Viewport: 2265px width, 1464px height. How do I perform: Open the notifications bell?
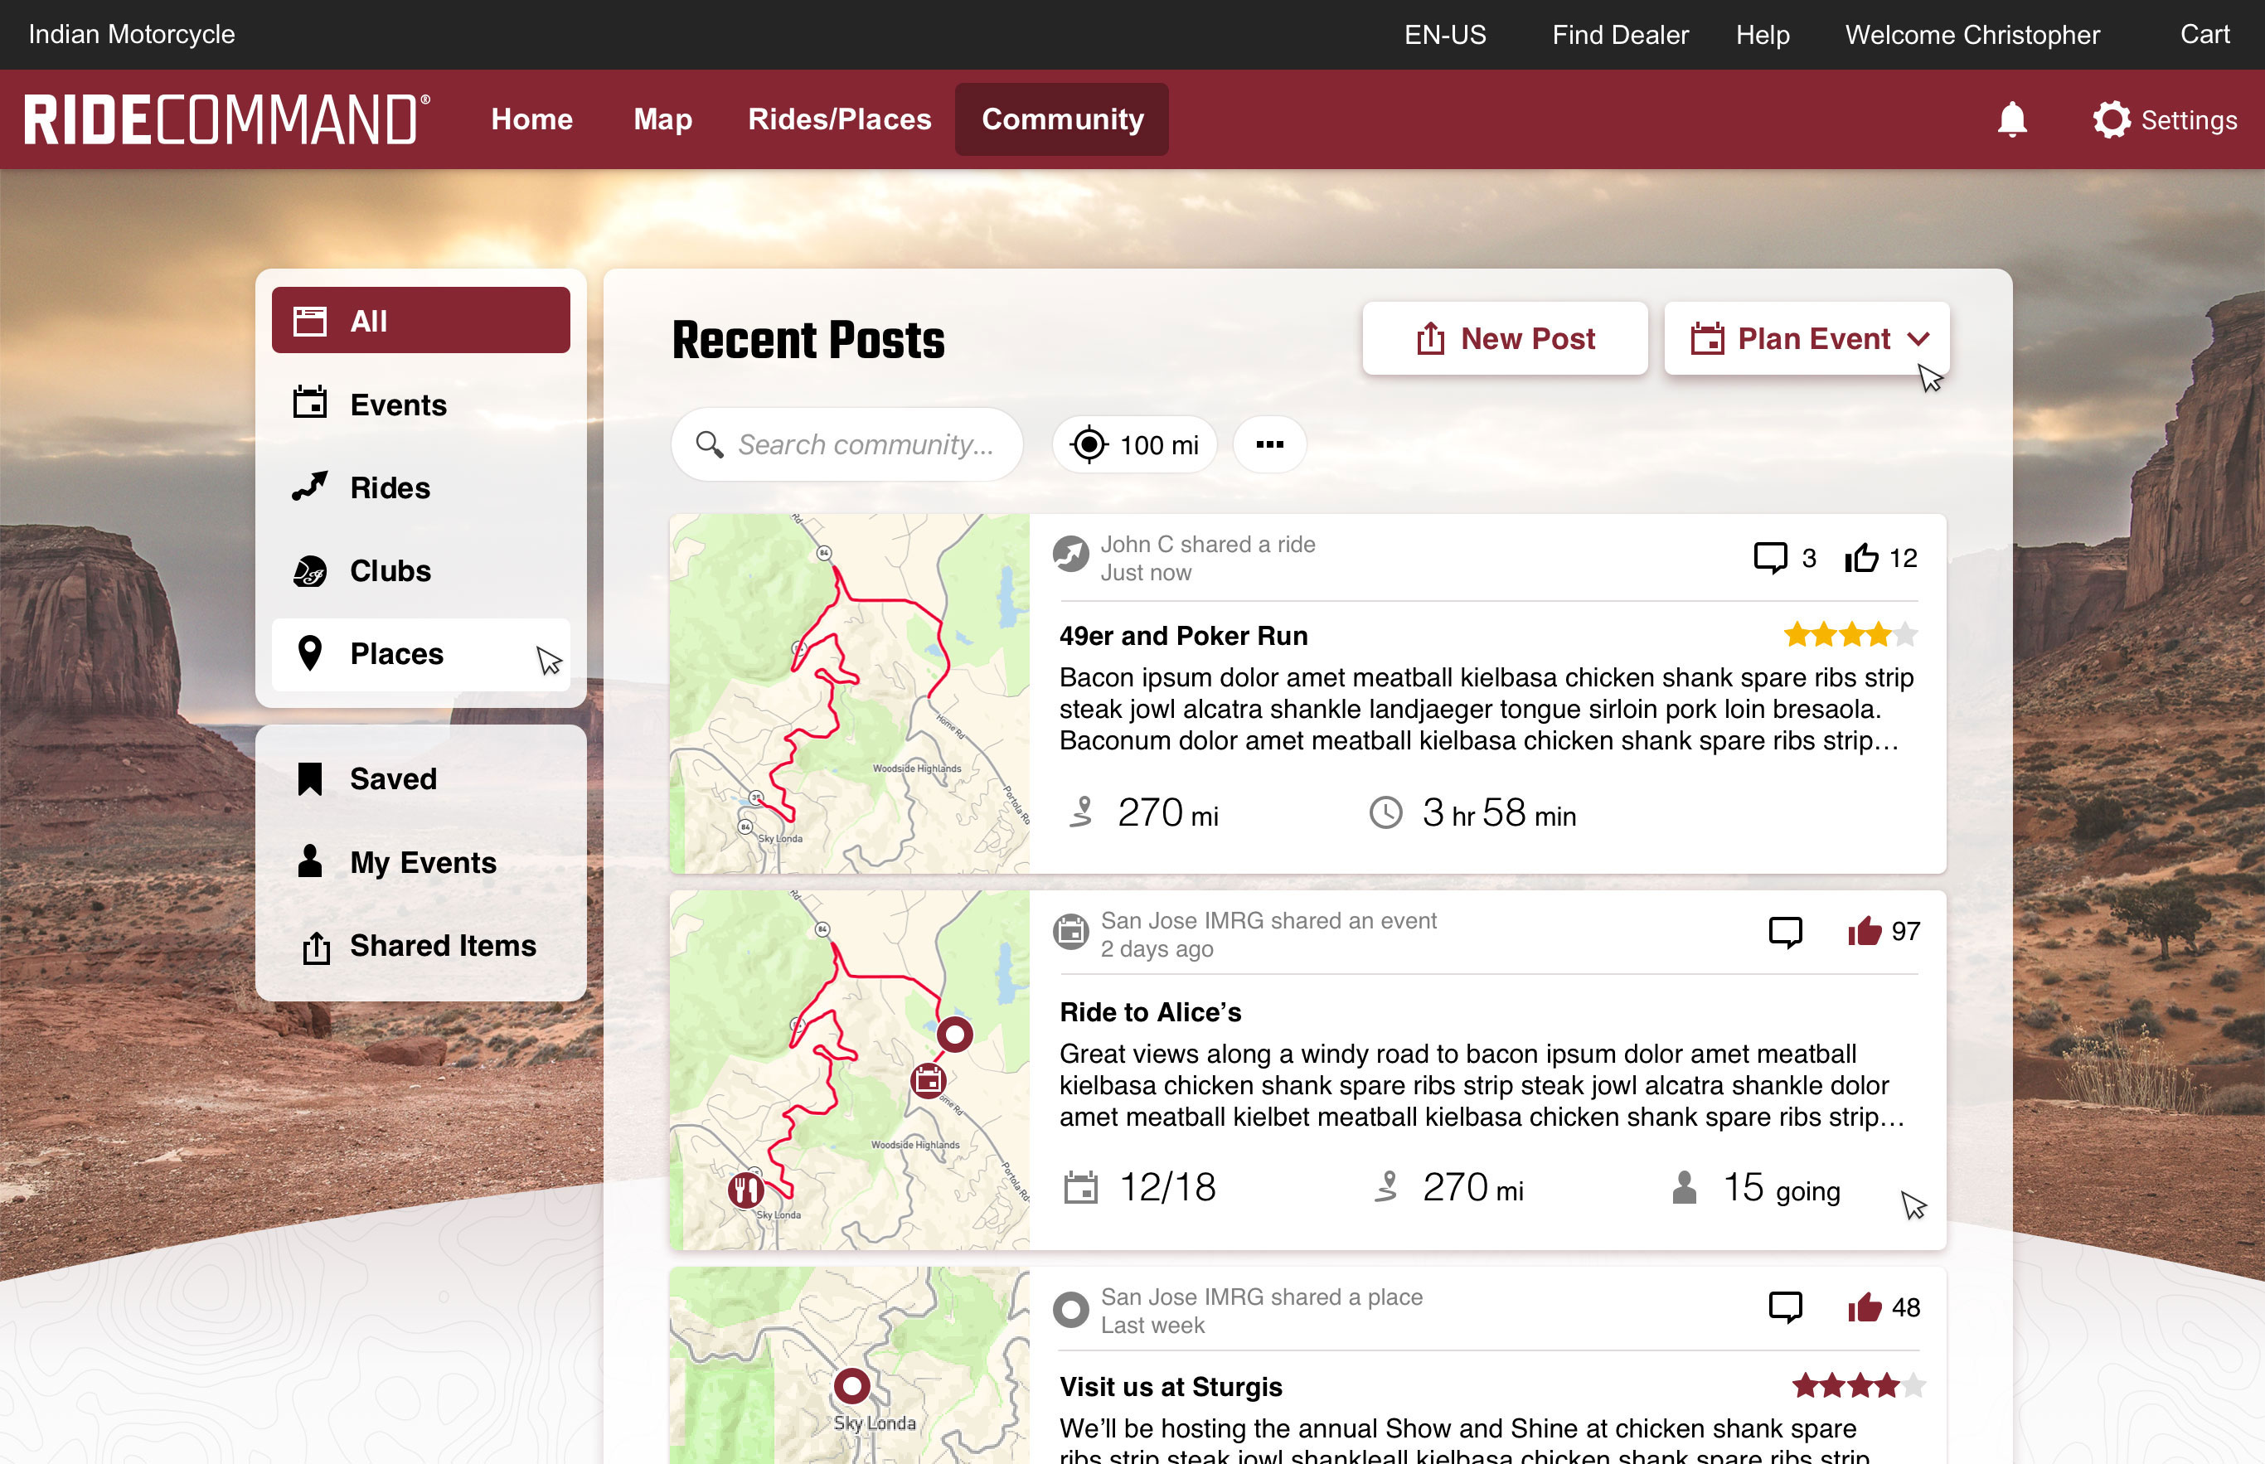(x=2012, y=119)
